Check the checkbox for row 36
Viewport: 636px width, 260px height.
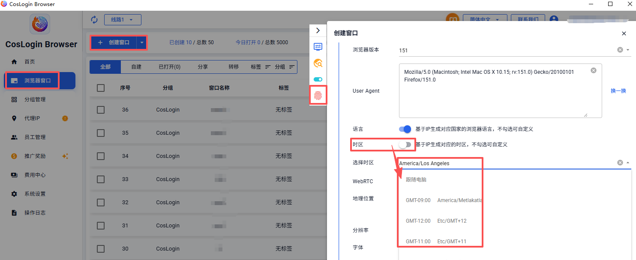(101, 110)
